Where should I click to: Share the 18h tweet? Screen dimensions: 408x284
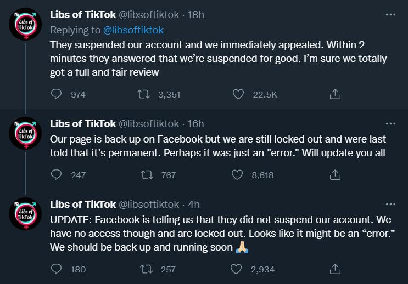335,94
